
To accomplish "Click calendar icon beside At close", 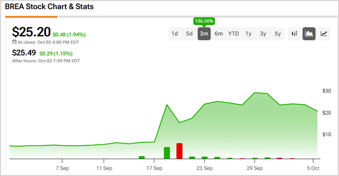I will (x=14, y=42).
